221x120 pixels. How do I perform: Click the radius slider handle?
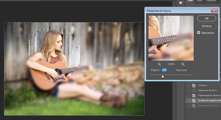pyautogui.click(x=163, y=77)
